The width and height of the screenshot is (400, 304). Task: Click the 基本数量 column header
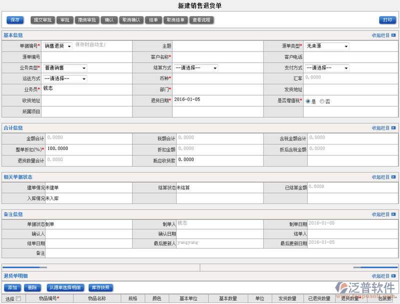pyautogui.click(x=228, y=298)
